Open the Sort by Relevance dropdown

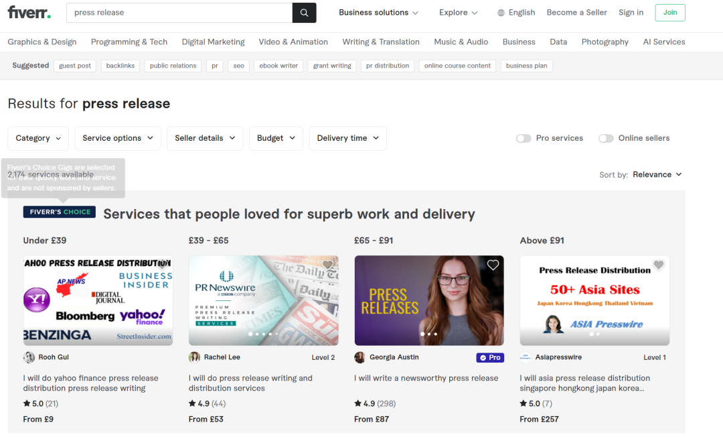click(x=657, y=174)
